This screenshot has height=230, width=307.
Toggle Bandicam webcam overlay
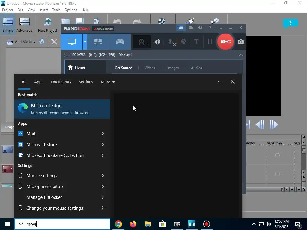click(x=142, y=42)
